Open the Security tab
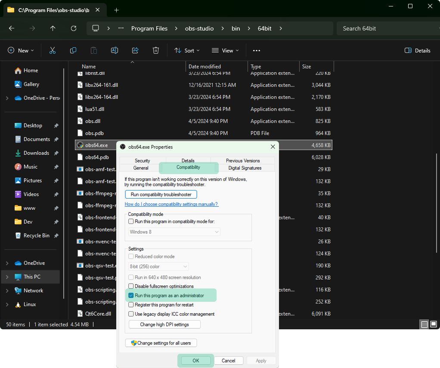The image size is (440, 368). 142,161
